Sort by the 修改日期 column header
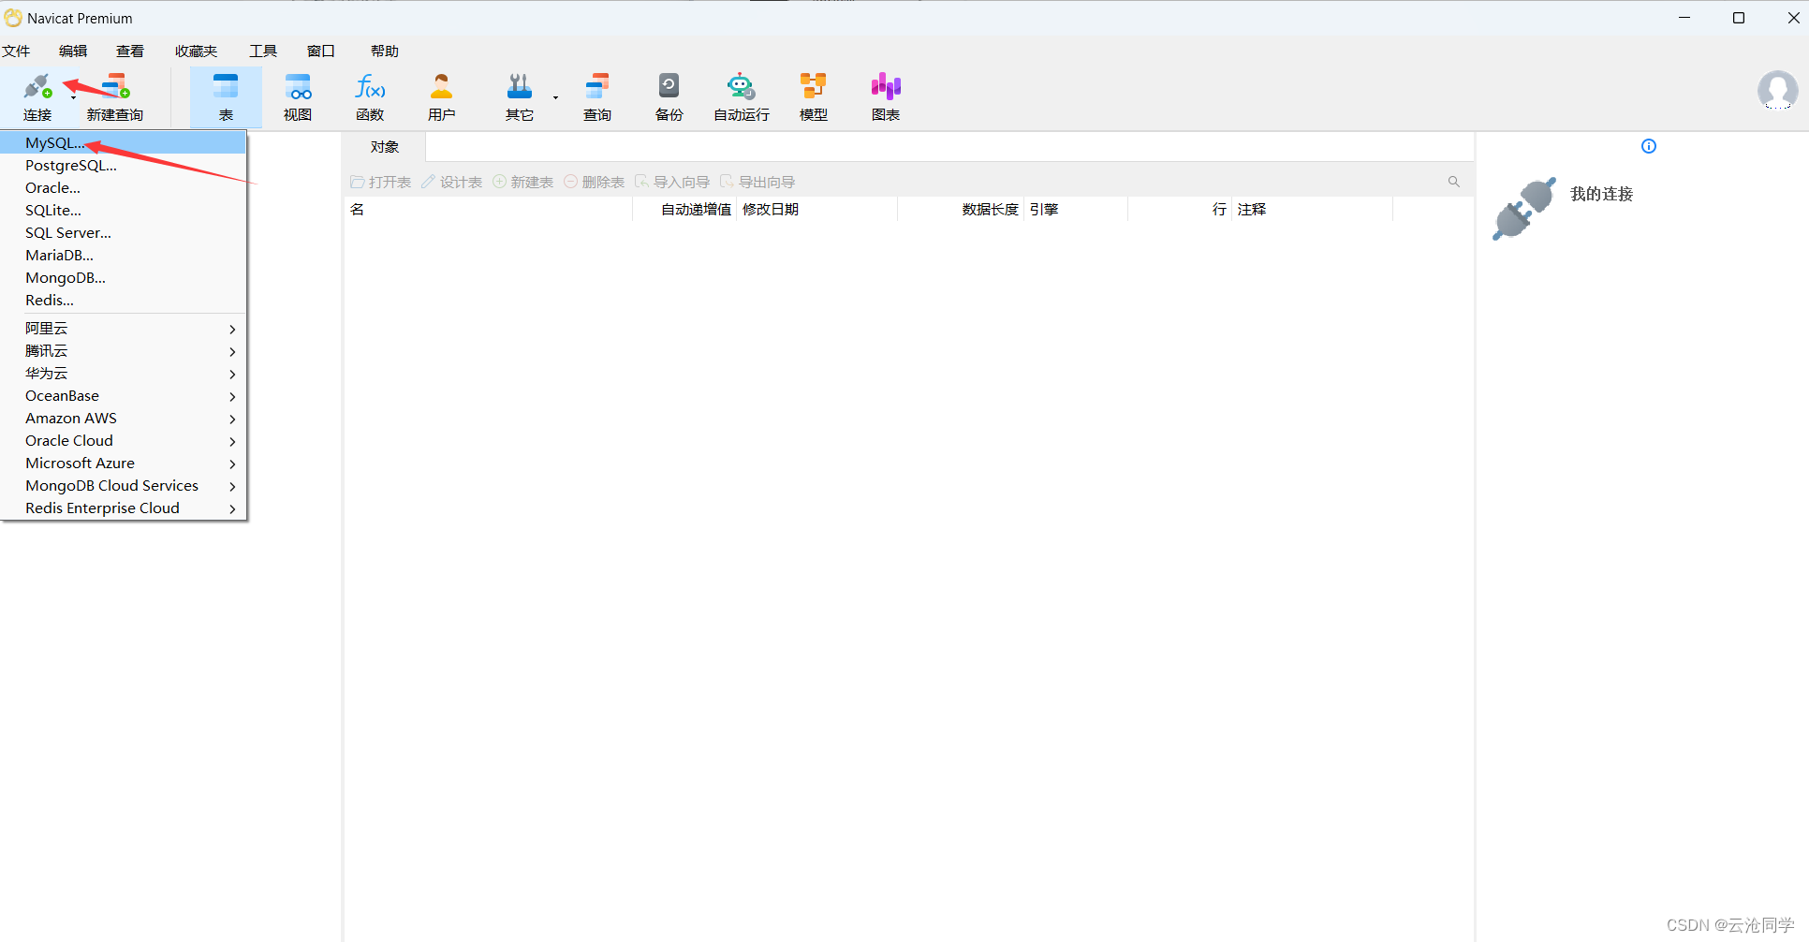Viewport: 1809px width, 942px height. click(817, 210)
